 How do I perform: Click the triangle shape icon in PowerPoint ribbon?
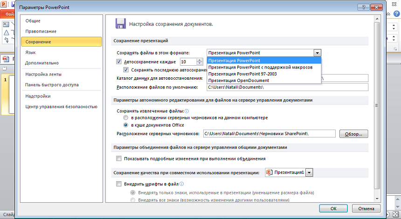coord(6,33)
